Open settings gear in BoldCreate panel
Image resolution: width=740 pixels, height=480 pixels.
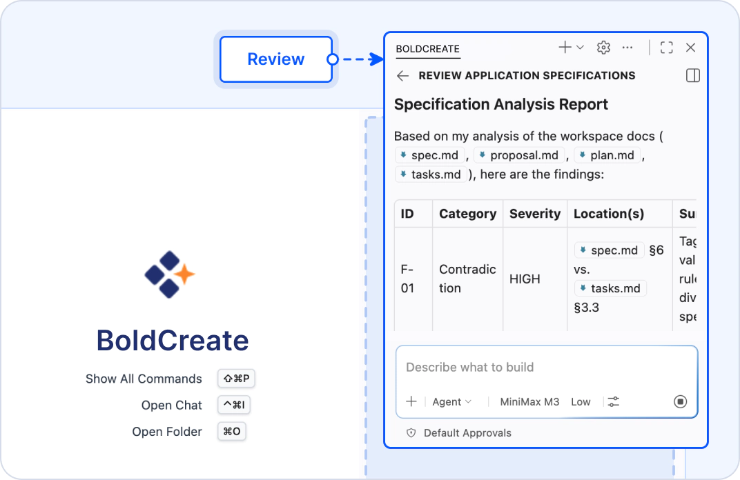click(x=603, y=48)
